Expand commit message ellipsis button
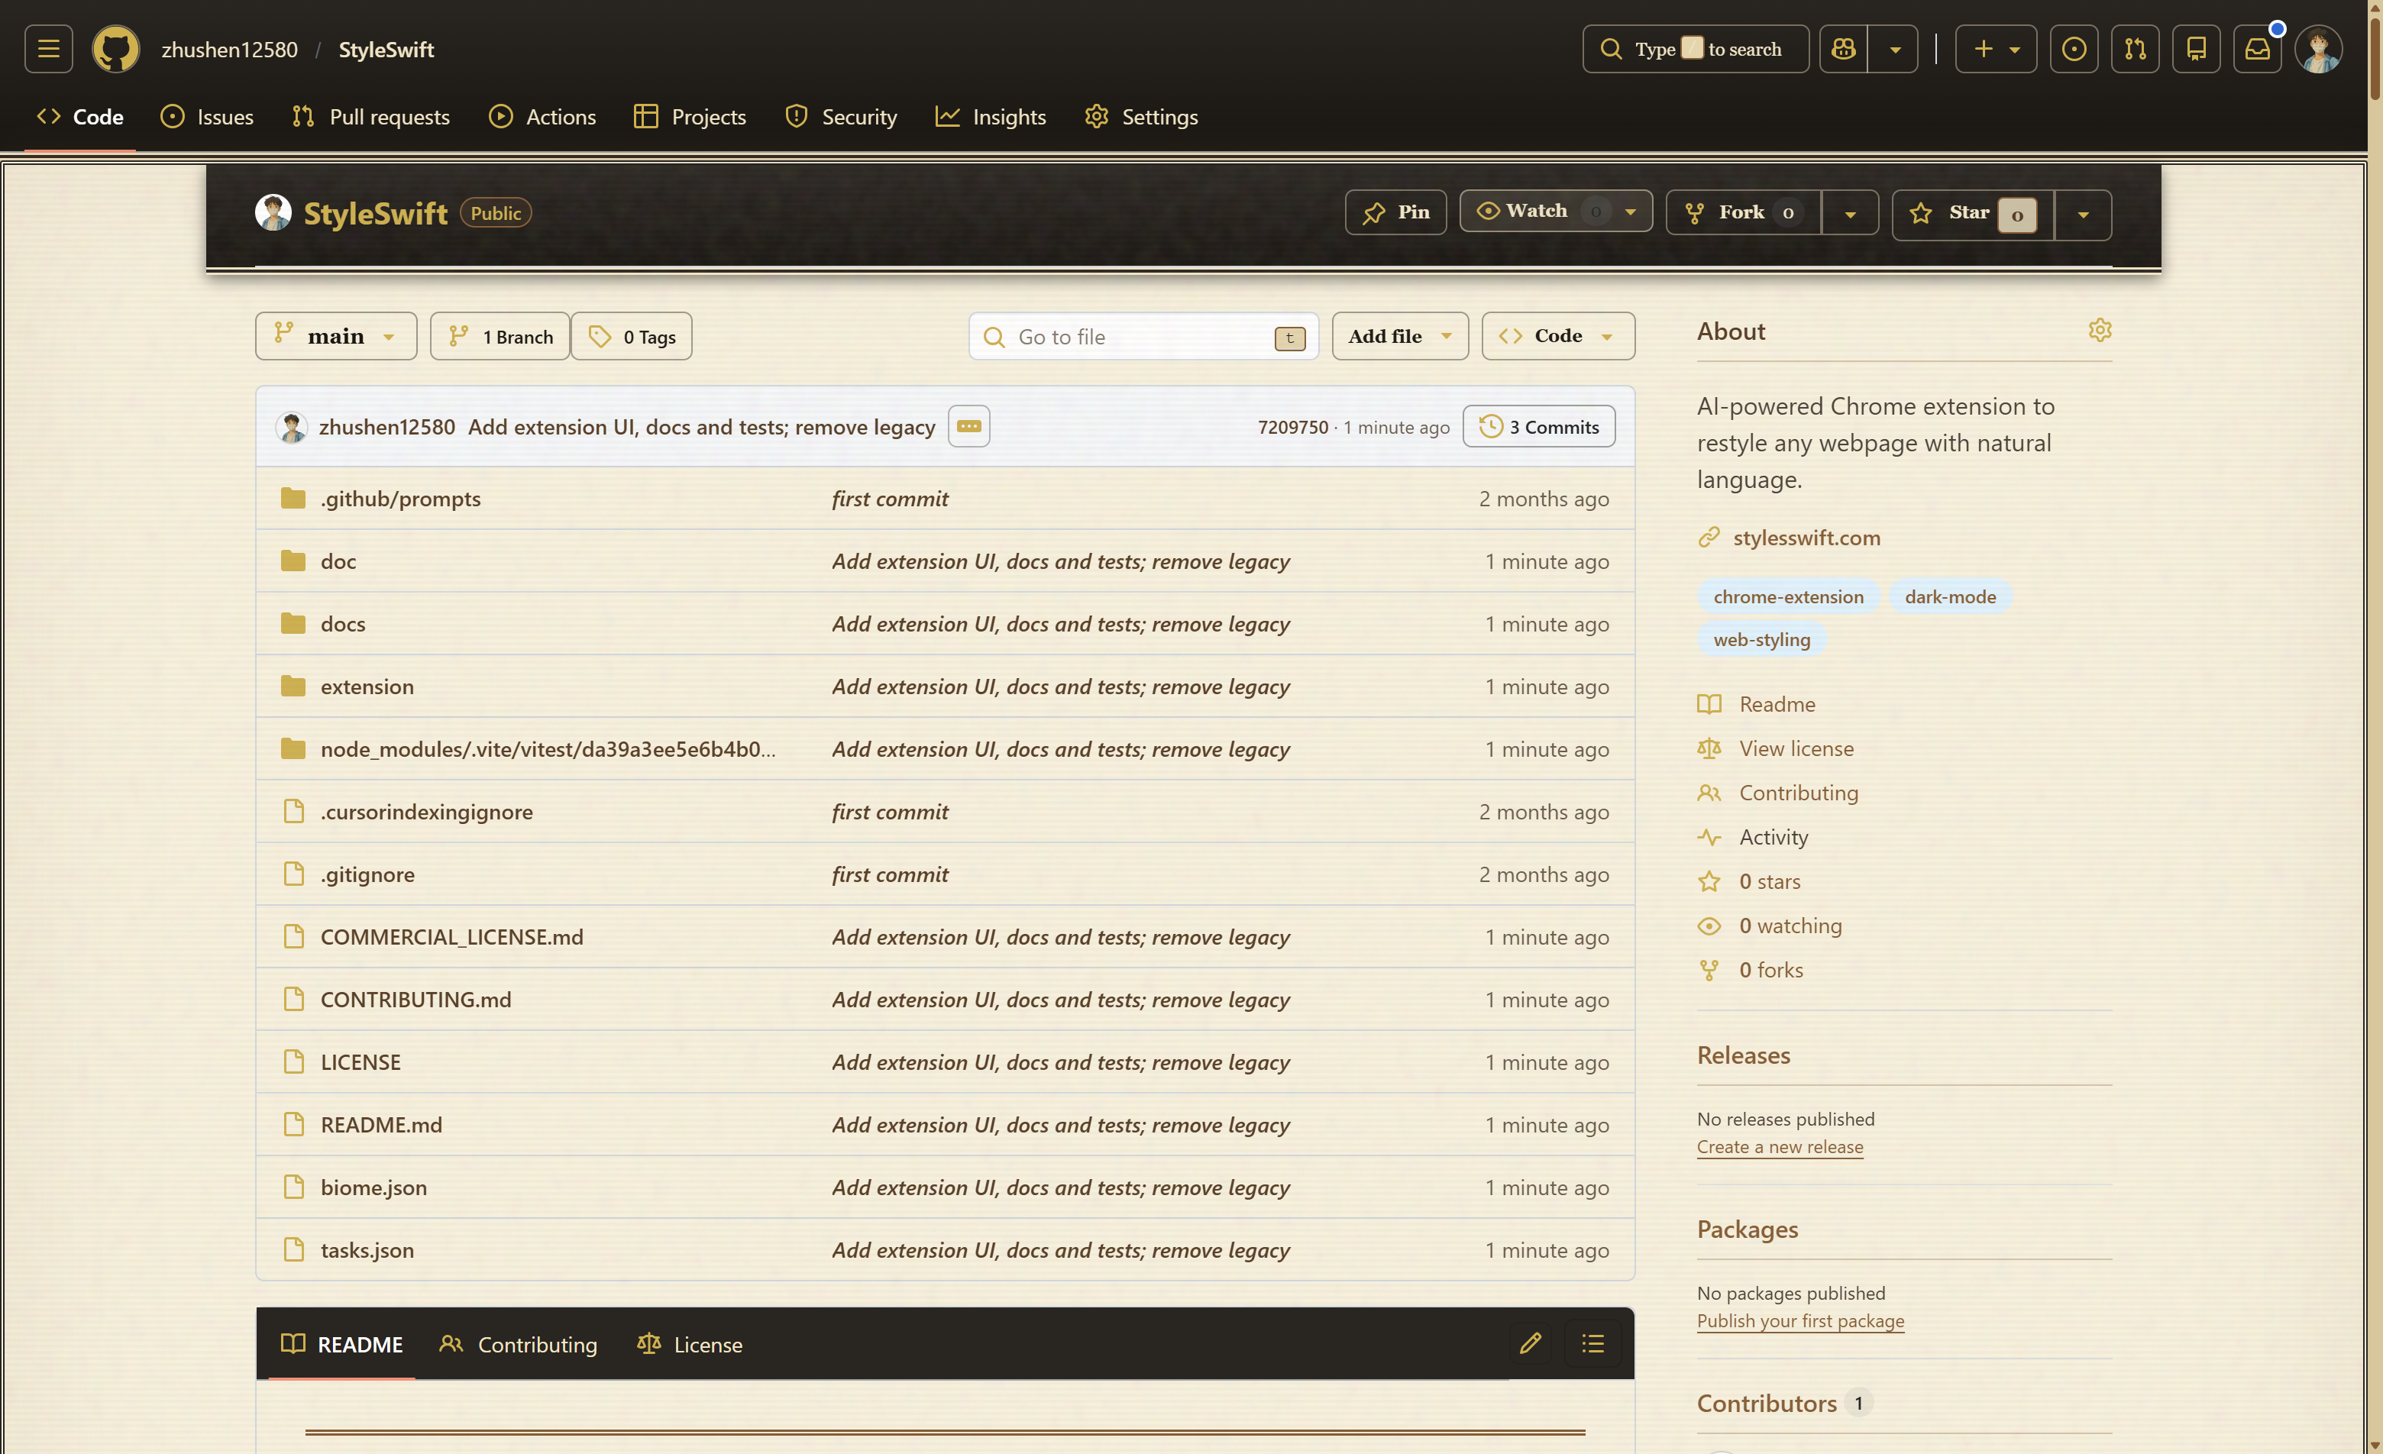The image size is (2383, 1454). click(x=968, y=426)
